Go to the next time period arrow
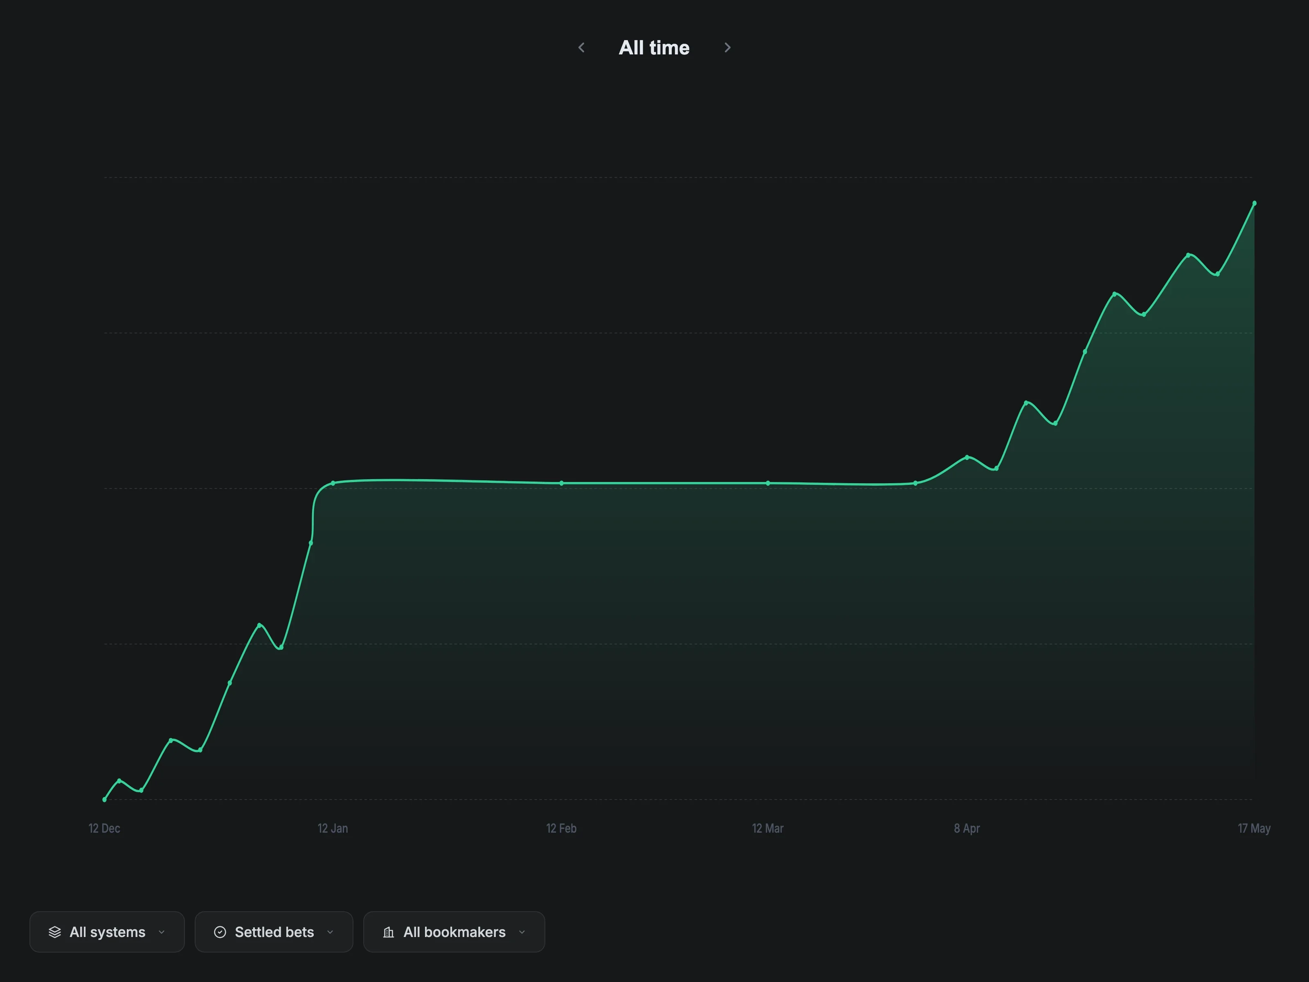 [x=727, y=47]
